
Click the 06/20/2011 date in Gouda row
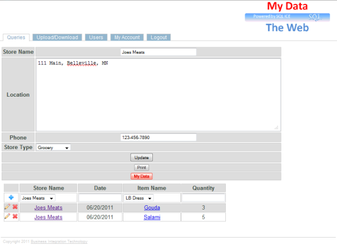coord(100,208)
